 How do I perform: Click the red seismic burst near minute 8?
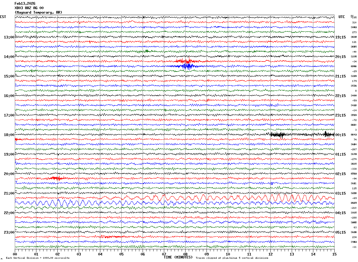point(184,61)
